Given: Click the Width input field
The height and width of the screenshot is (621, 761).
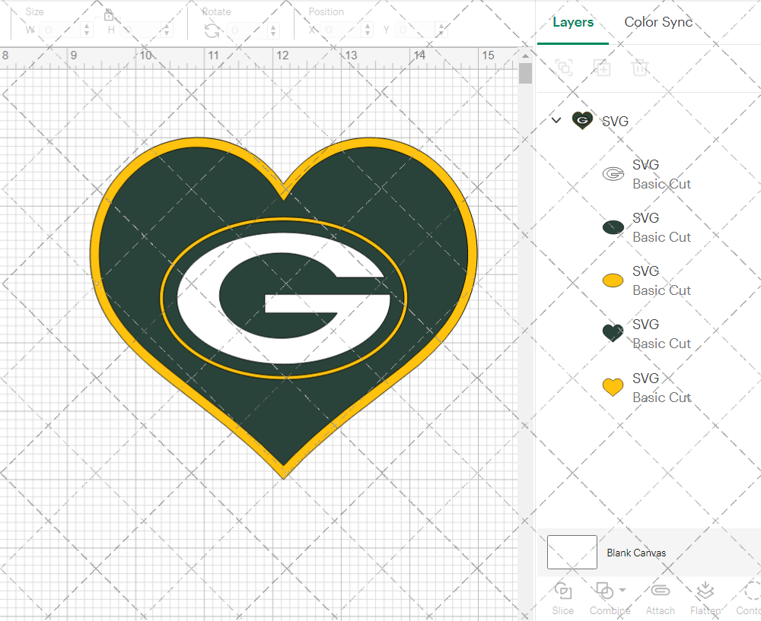Looking at the screenshot, I should tap(61, 30).
